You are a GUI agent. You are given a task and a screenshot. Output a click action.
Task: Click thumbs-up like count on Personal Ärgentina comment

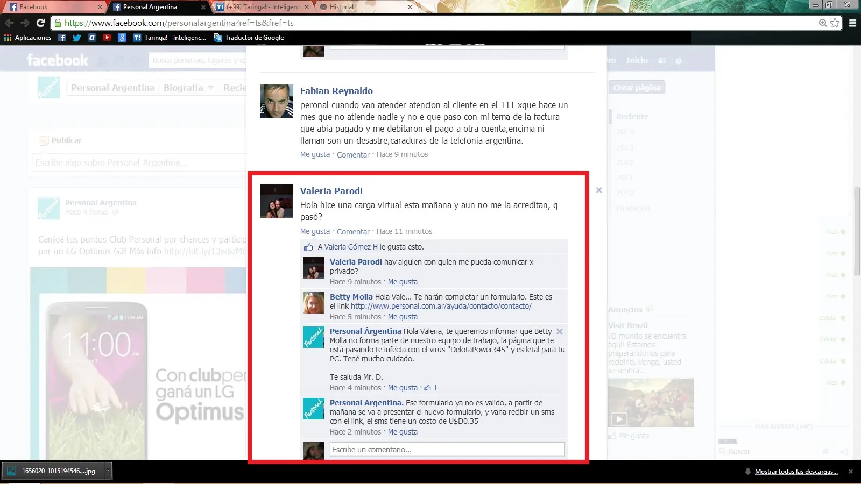(430, 388)
